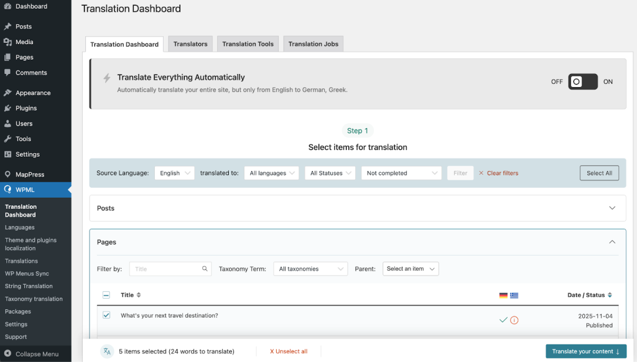Viewport: 637px width, 362px height.
Task: Click the Translation Dashboard submenu item
Action: click(x=21, y=211)
